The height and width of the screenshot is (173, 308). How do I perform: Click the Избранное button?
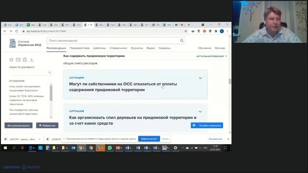(x=47, y=125)
